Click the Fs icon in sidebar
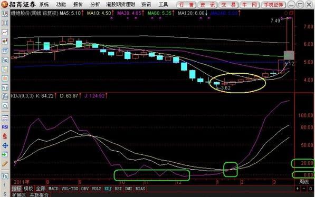This screenshot has width=315, height=197. [5, 176]
